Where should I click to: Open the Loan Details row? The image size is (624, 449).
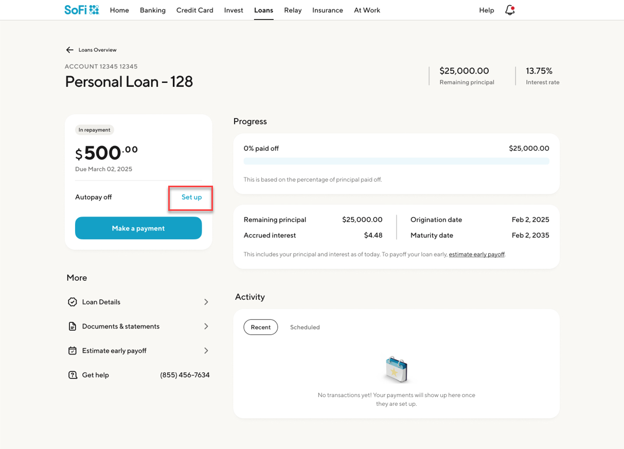click(138, 302)
